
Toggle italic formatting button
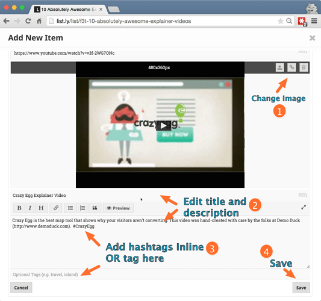coord(30,208)
